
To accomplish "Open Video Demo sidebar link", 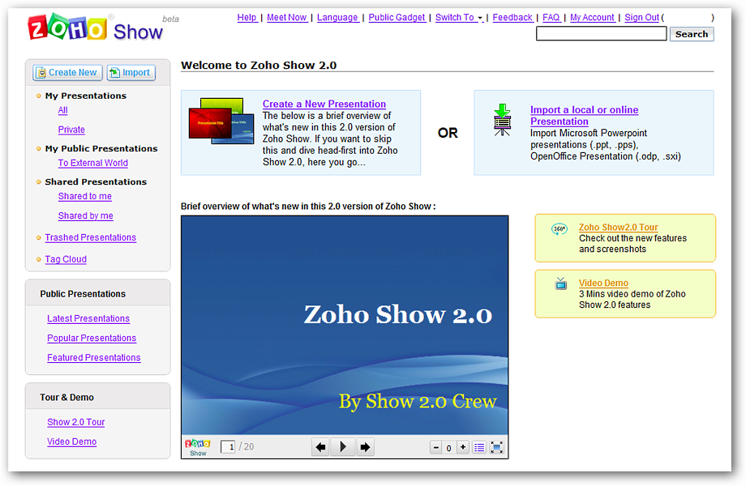I will [71, 441].
